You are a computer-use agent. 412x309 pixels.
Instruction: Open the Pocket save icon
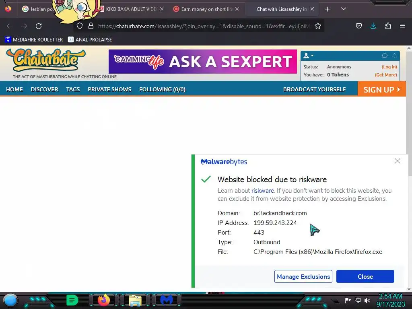pyautogui.click(x=358, y=26)
